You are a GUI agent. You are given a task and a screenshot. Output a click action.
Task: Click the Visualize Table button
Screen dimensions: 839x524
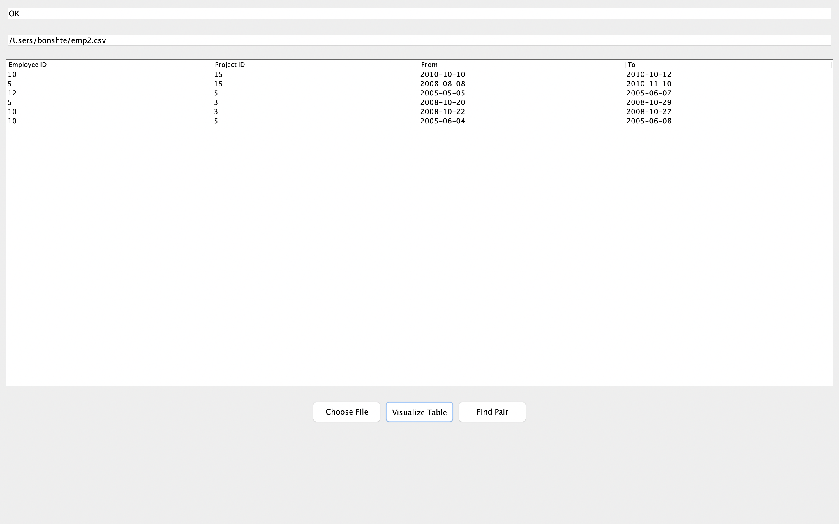click(x=419, y=412)
